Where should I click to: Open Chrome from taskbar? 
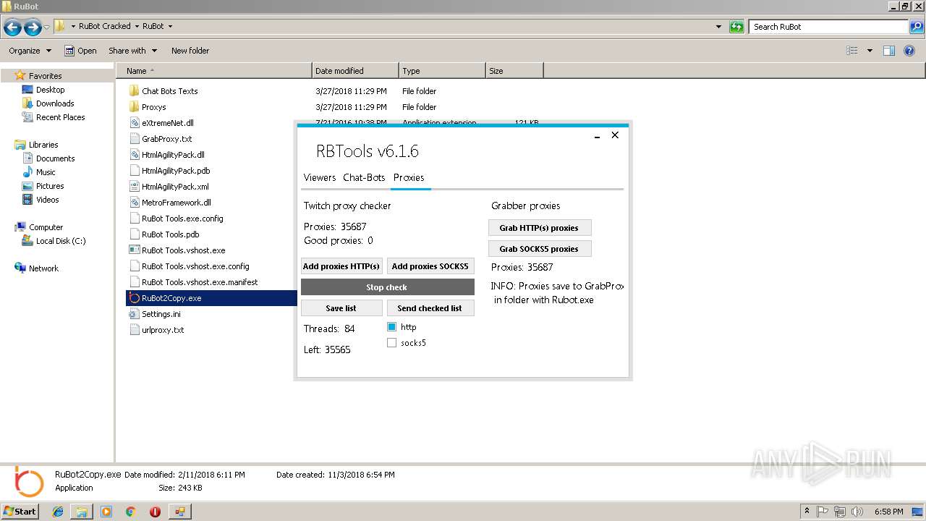coord(130,512)
